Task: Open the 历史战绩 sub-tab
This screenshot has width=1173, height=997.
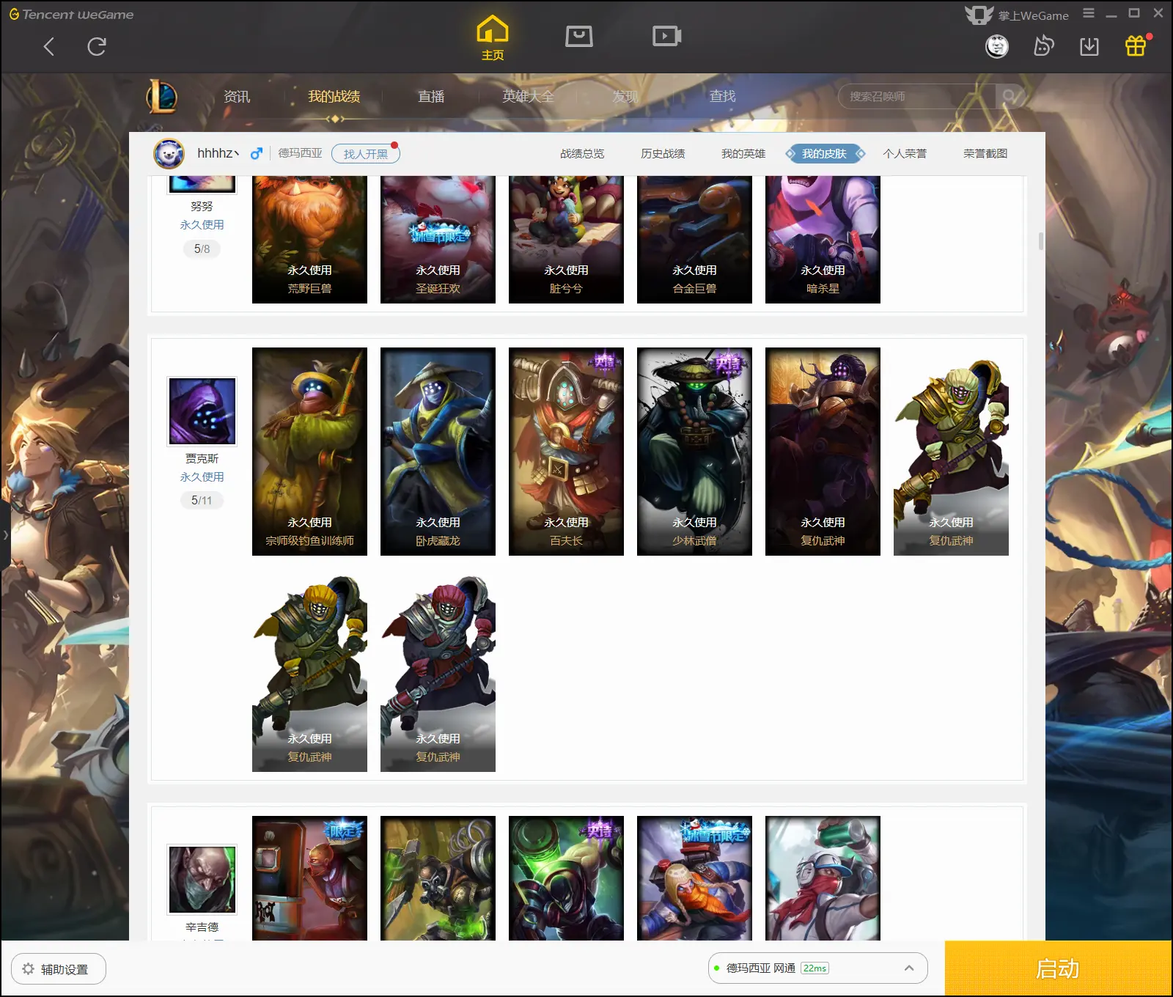Action: point(663,153)
